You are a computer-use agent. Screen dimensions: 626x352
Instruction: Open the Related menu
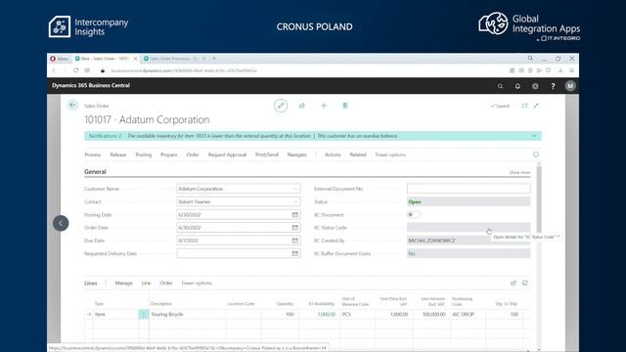point(358,154)
